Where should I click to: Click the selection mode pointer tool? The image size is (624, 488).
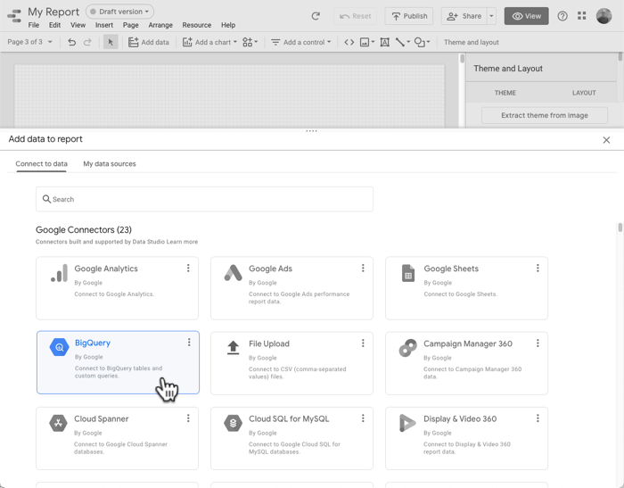pyautogui.click(x=111, y=42)
